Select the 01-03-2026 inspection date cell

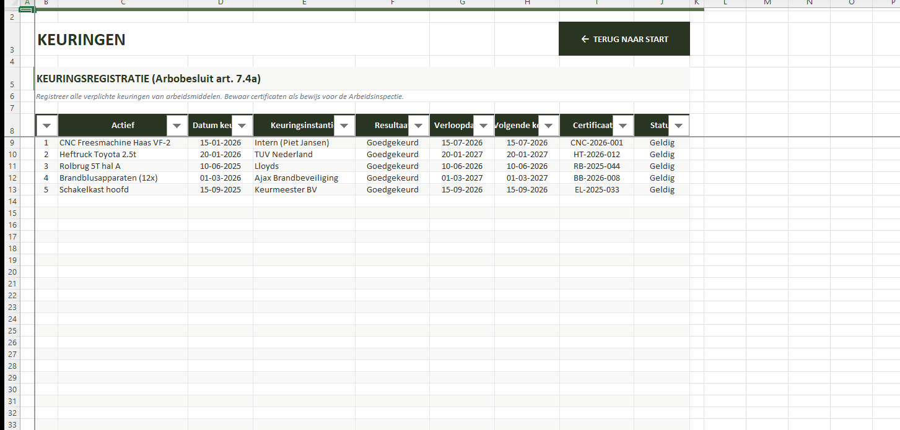click(x=220, y=178)
